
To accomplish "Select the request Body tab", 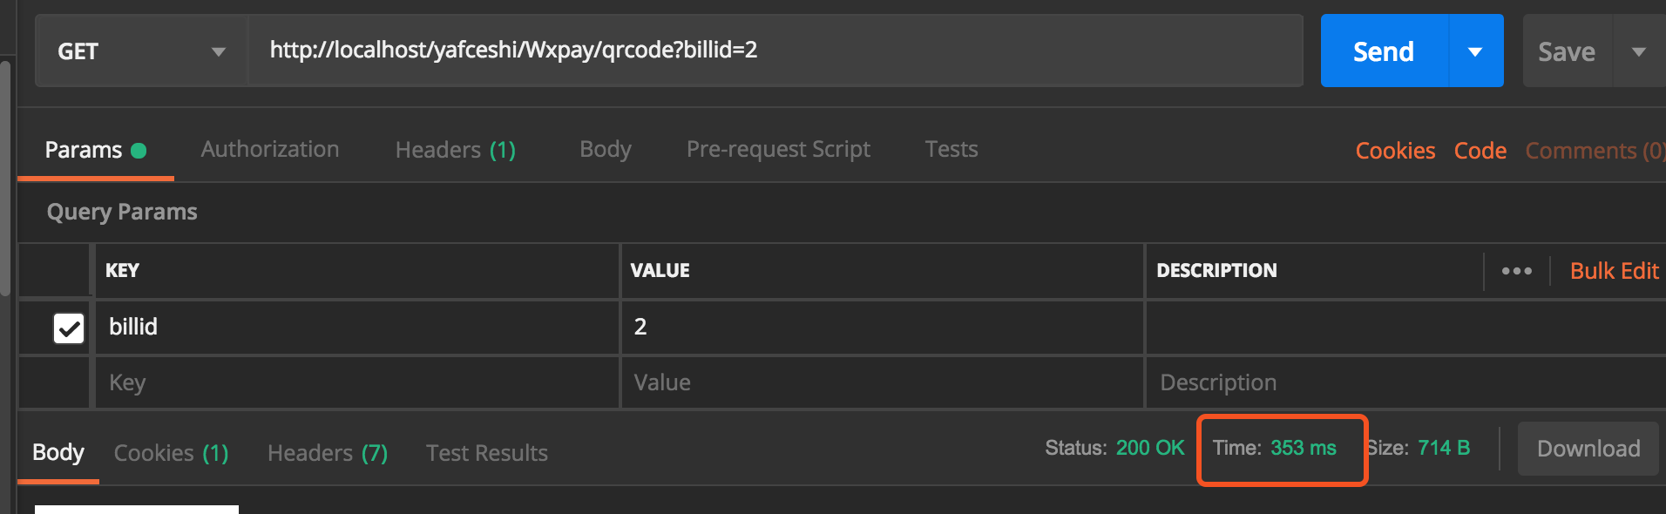I will tap(606, 150).
